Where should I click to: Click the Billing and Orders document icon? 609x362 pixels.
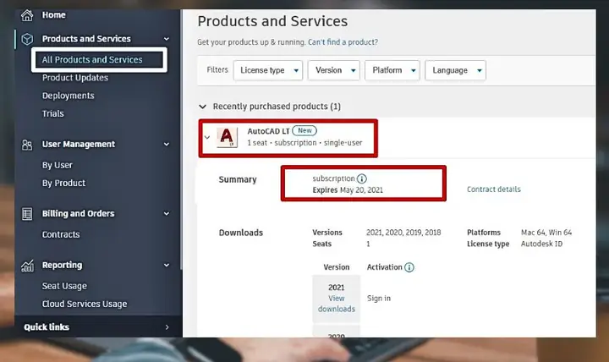pos(27,214)
